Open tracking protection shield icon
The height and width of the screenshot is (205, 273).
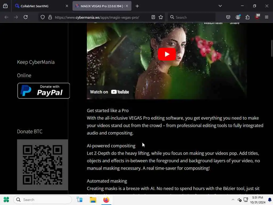pyautogui.click(x=43, y=17)
